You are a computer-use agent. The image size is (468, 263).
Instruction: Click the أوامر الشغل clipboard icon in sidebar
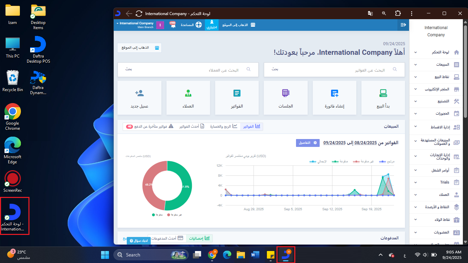(x=456, y=170)
